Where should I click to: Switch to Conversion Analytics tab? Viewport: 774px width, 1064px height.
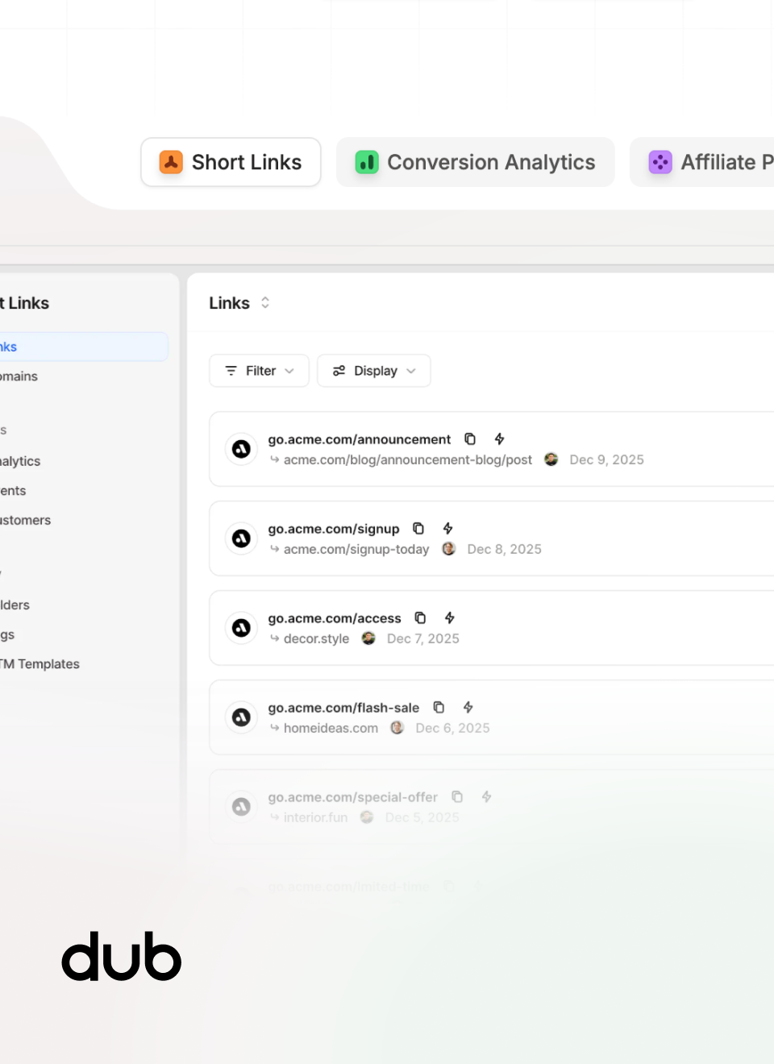[x=475, y=162]
